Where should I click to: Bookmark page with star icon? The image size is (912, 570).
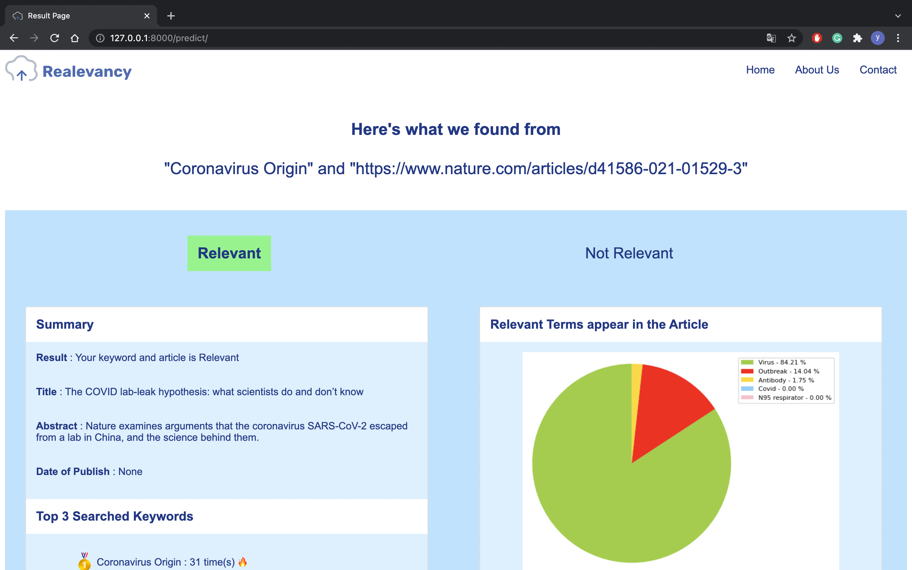(x=791, y=38)
